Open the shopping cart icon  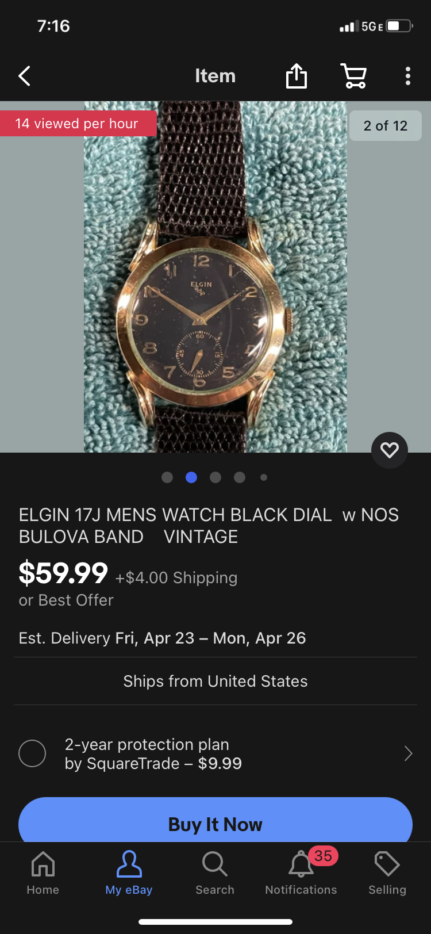[354, 76]
